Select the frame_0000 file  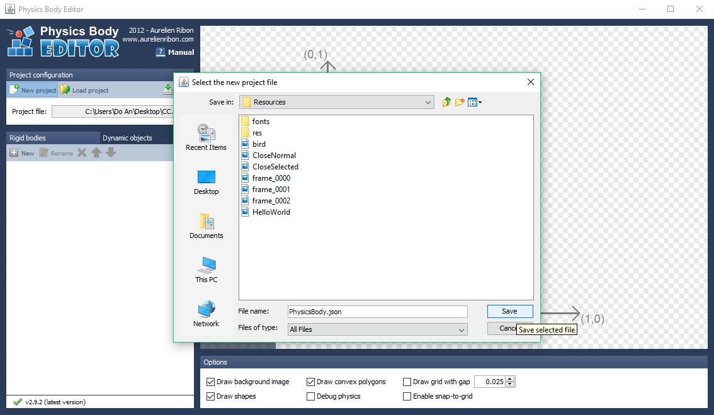tap(266, 178)
